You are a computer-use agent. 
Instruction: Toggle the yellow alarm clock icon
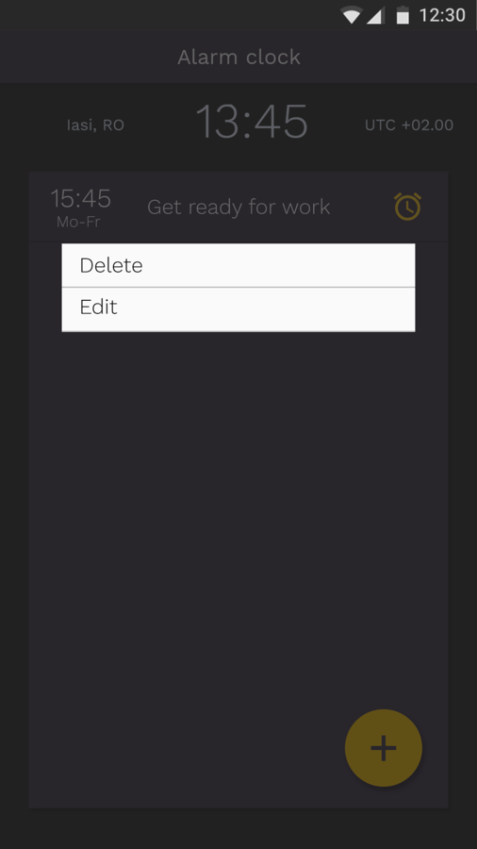pos(407,207)
